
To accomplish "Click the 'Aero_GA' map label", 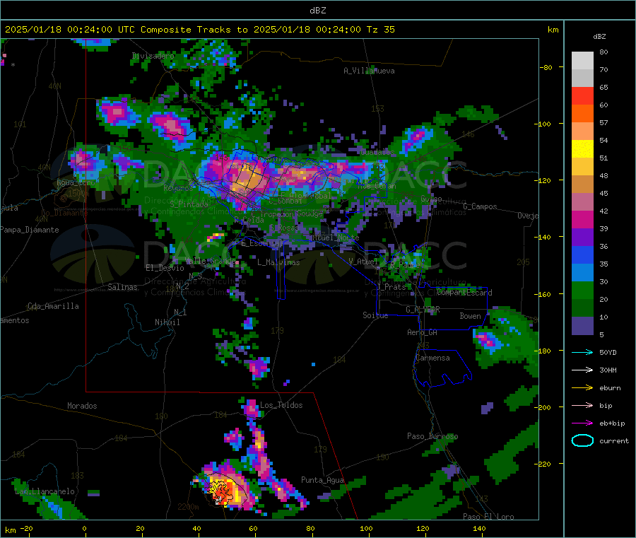I will (x=423, y=332).
